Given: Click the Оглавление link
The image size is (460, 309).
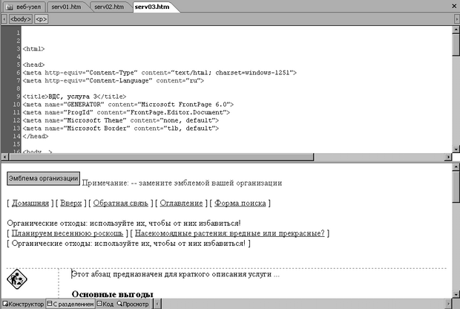Looking at the screenshot, I should (180, 203).
